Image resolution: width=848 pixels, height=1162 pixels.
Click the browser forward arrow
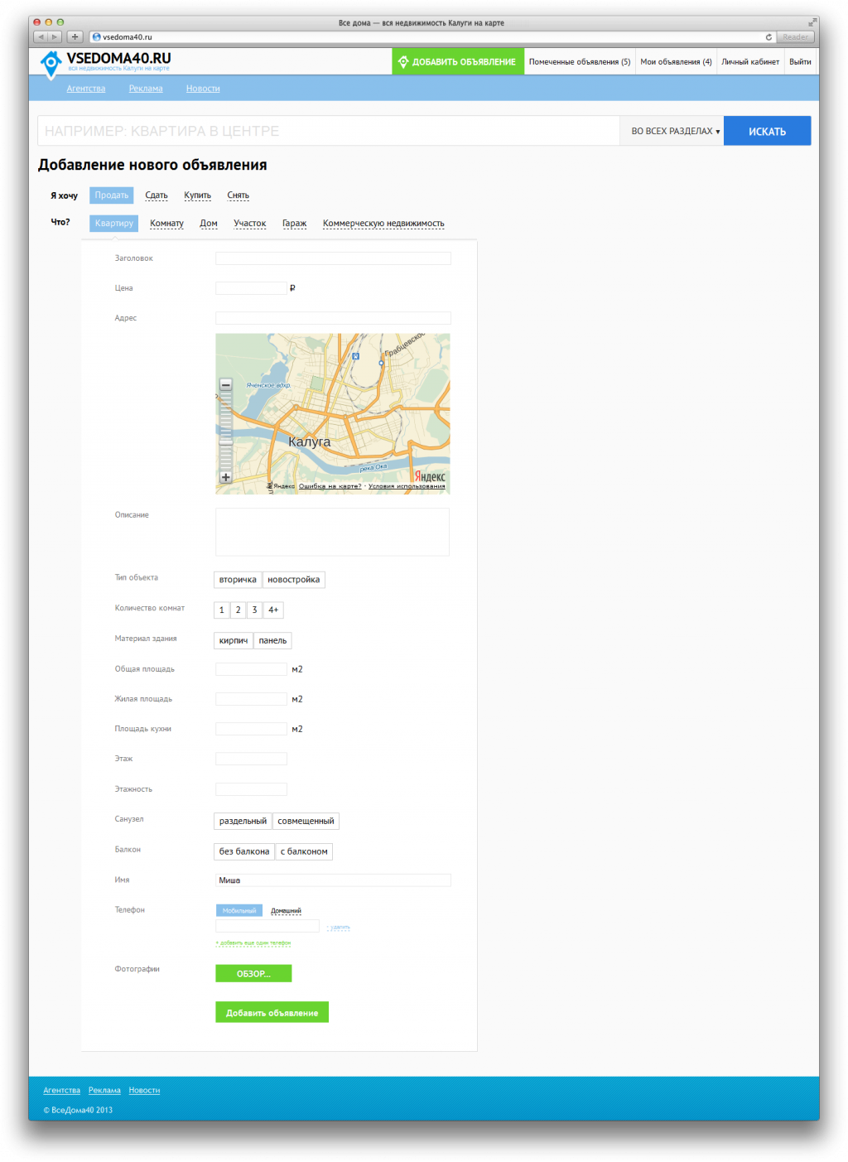[55, 36]
